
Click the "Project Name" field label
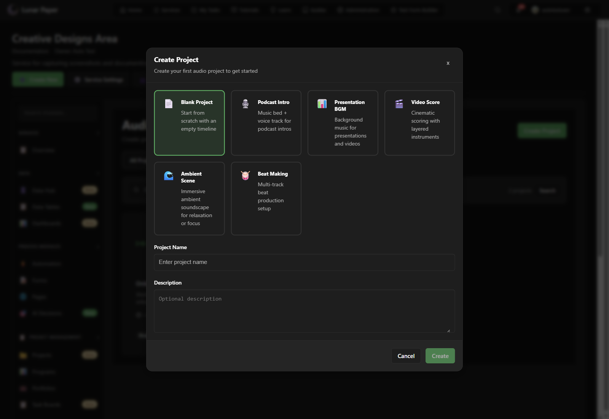click(x=171, y=247)
